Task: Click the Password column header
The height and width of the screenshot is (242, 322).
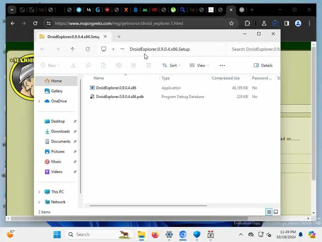Action: (x=262, y=78)
